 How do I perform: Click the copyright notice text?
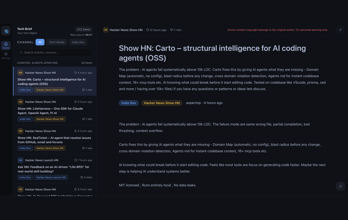coord(278,30)
